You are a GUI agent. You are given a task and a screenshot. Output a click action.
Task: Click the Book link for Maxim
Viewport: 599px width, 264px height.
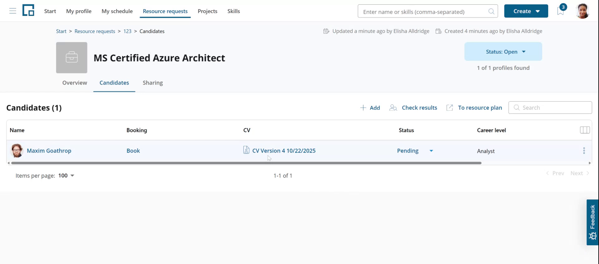click(x=133, y=151)
